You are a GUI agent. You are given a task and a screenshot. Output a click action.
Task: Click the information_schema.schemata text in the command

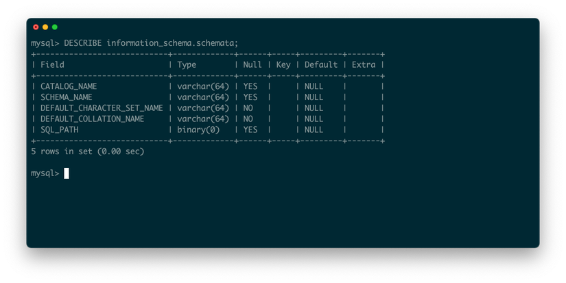172,42
